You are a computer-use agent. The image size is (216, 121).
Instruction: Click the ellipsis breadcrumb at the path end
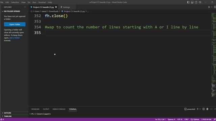88,11
